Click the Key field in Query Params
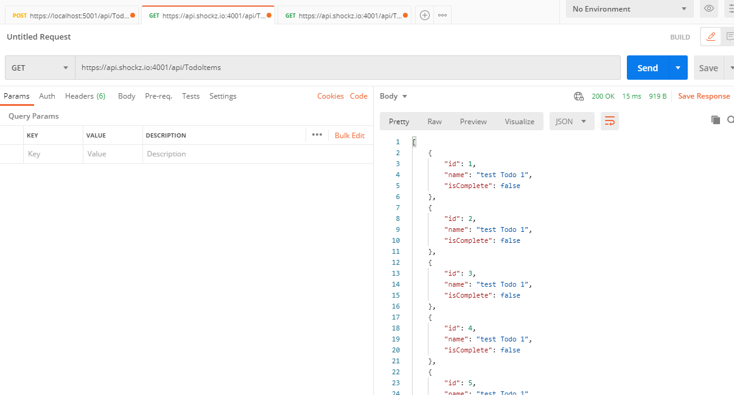 tap(53, 154)
